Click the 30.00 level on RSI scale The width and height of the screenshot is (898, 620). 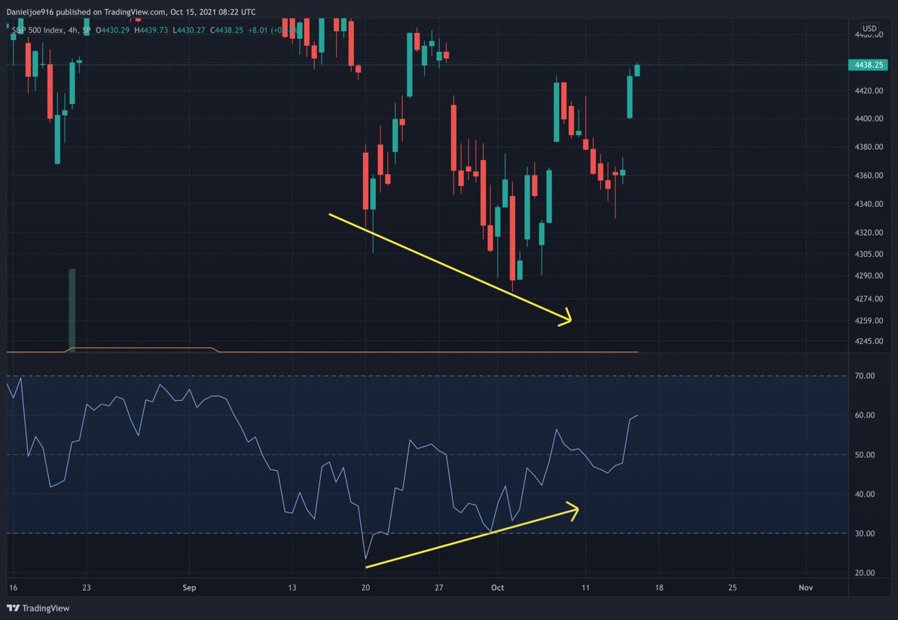point(866,533)
